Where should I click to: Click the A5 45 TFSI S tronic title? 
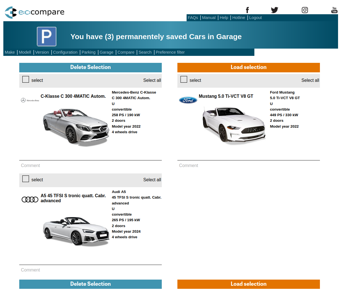coord(73,198)
